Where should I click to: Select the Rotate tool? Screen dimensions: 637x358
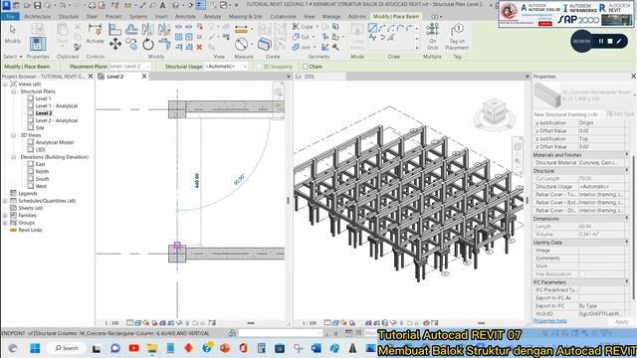(x=148, y=44)
